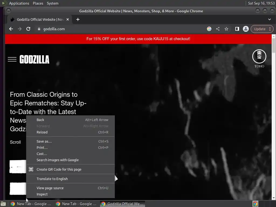The image size is (276, 207).
Task: Open a new tab with plus button
Action: 78,19
